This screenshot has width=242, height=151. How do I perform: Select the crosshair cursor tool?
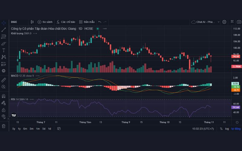(4, 23)
